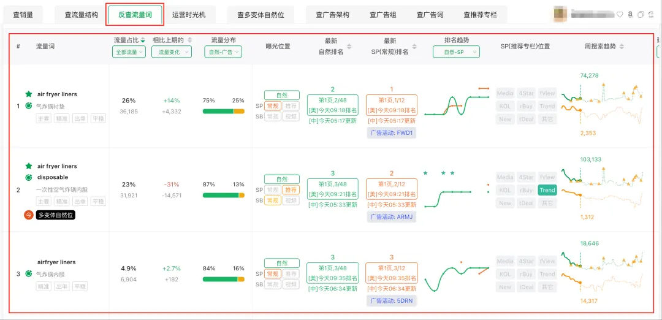Open 查多变体自然位 tab
Screen dimensions: 662x320
tap(261, 15)
